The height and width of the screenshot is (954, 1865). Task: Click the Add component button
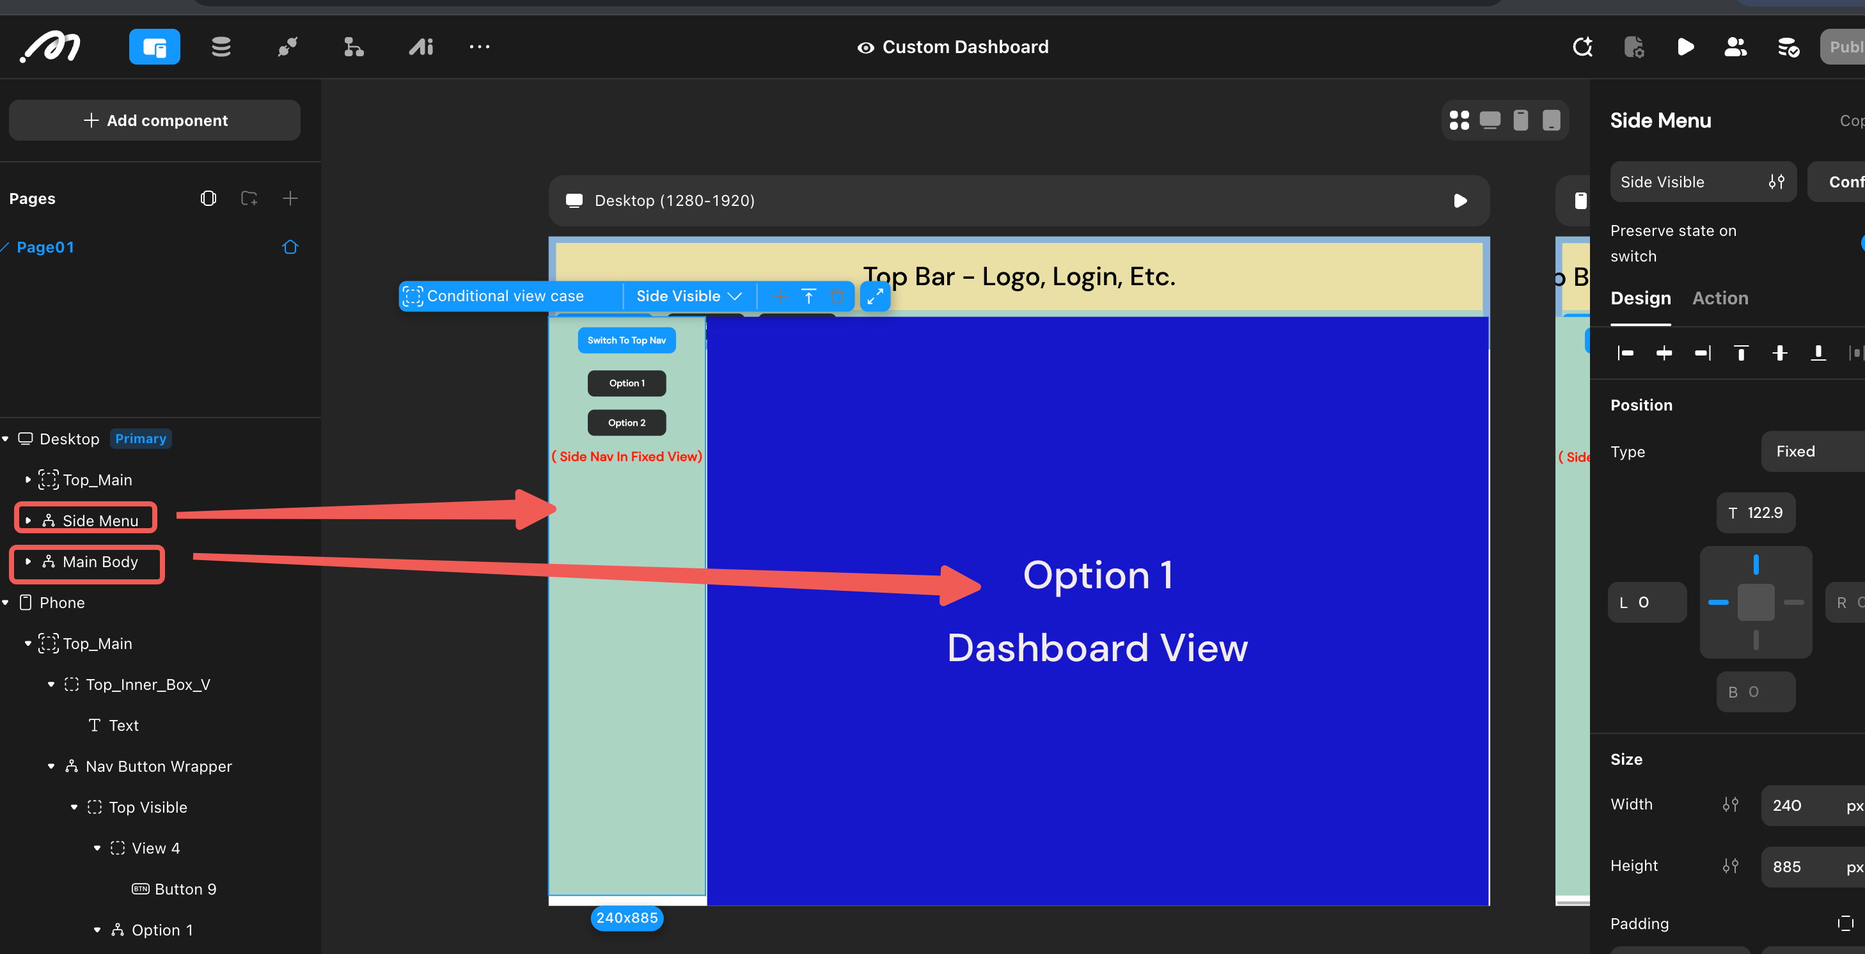155,120
